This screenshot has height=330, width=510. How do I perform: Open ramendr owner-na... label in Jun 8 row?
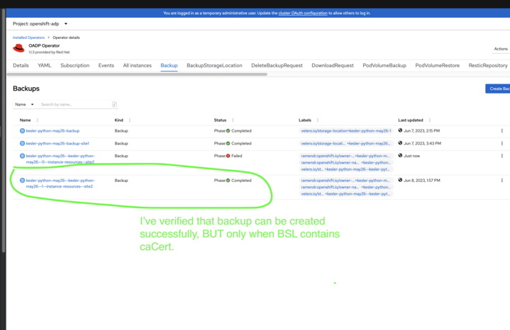click(x=346, y=188)
